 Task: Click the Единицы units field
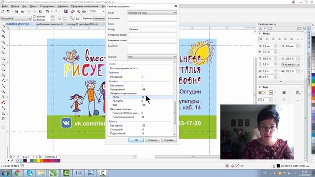(99, 18)
